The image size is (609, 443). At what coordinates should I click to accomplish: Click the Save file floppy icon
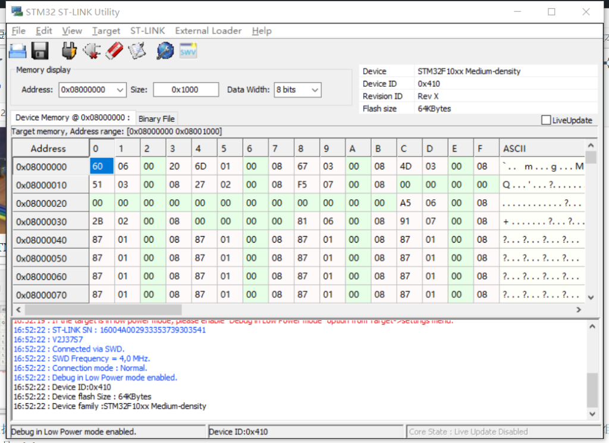(x=40, y=51)
